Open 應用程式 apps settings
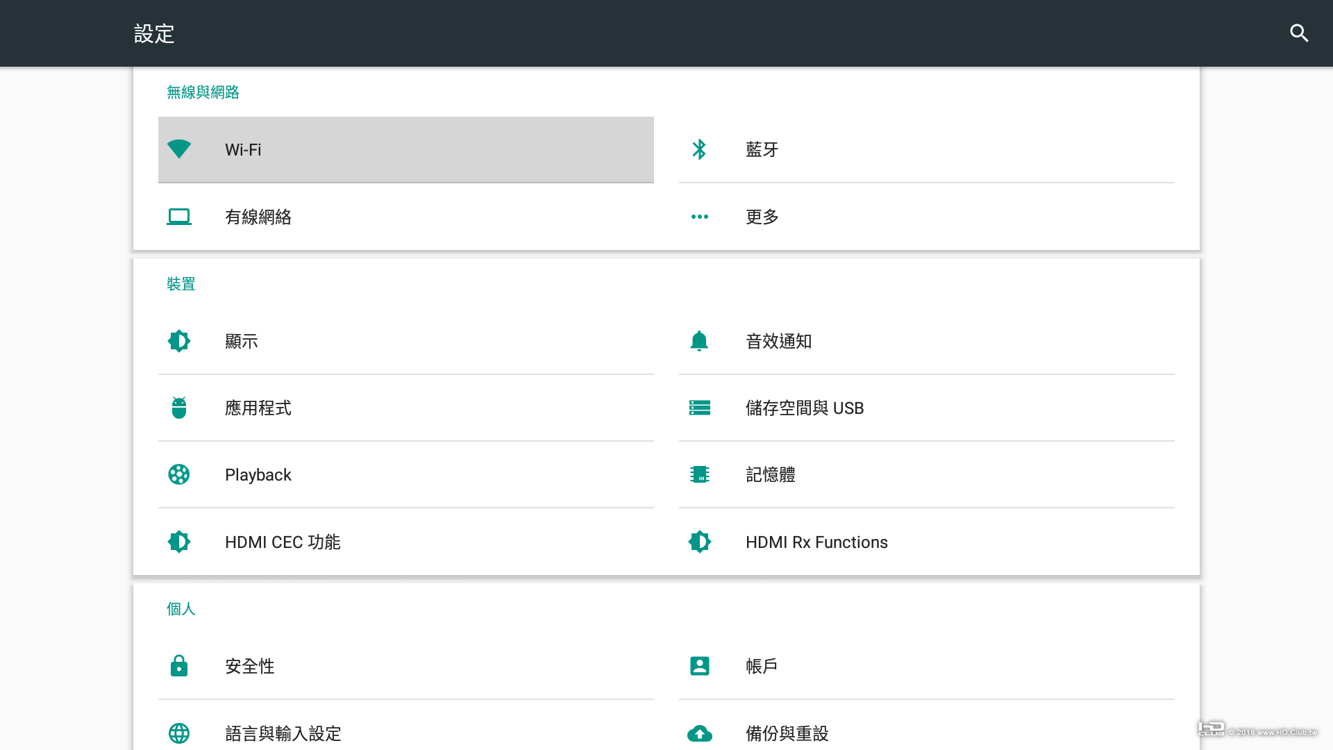The width and height of the screenshot is (1333, 750). (x=406, y=408)
